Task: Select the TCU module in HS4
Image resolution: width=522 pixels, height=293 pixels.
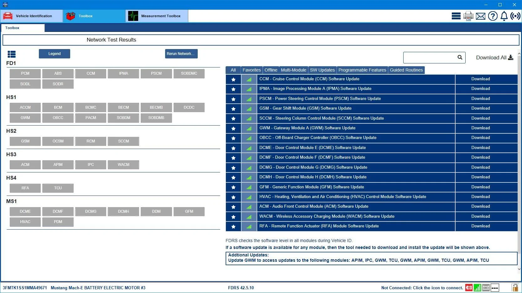Action: pyautogui.click(x=58, y=188)
